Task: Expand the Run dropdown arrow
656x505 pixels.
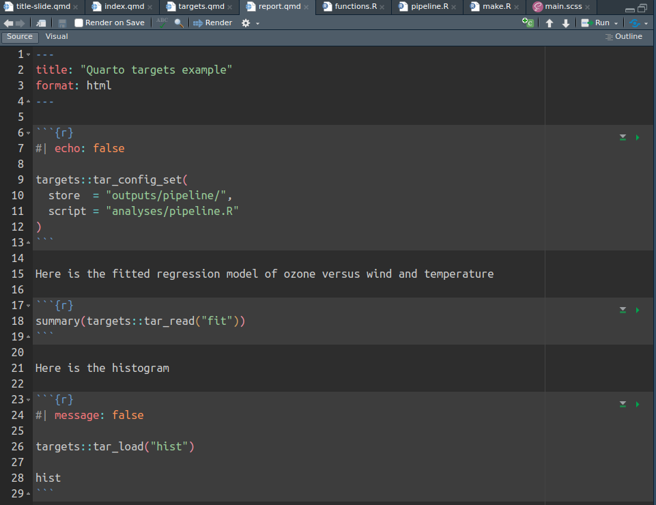Action: (616, 23)
